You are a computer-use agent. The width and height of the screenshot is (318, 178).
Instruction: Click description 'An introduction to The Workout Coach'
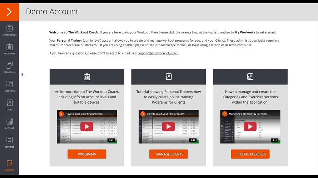pos(87,97)
